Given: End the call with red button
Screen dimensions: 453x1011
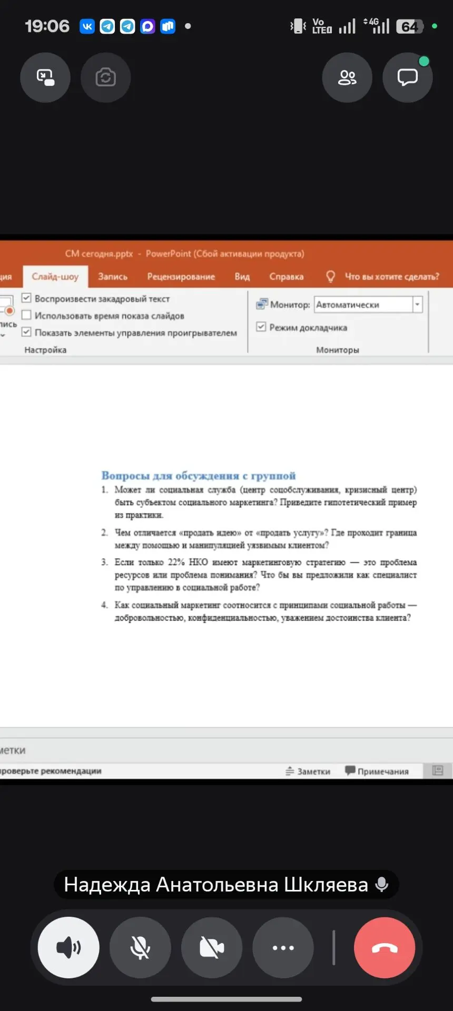Looking at the screenshot, I should tap(385, 947).
